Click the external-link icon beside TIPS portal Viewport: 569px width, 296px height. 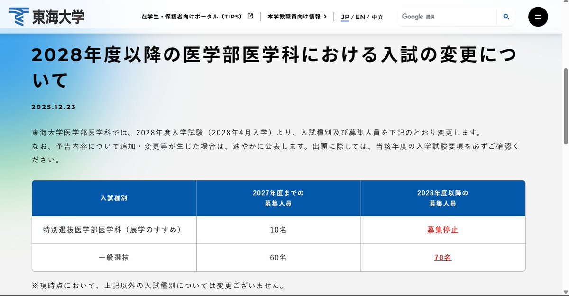pyautogui.click(x=250, y=15)
